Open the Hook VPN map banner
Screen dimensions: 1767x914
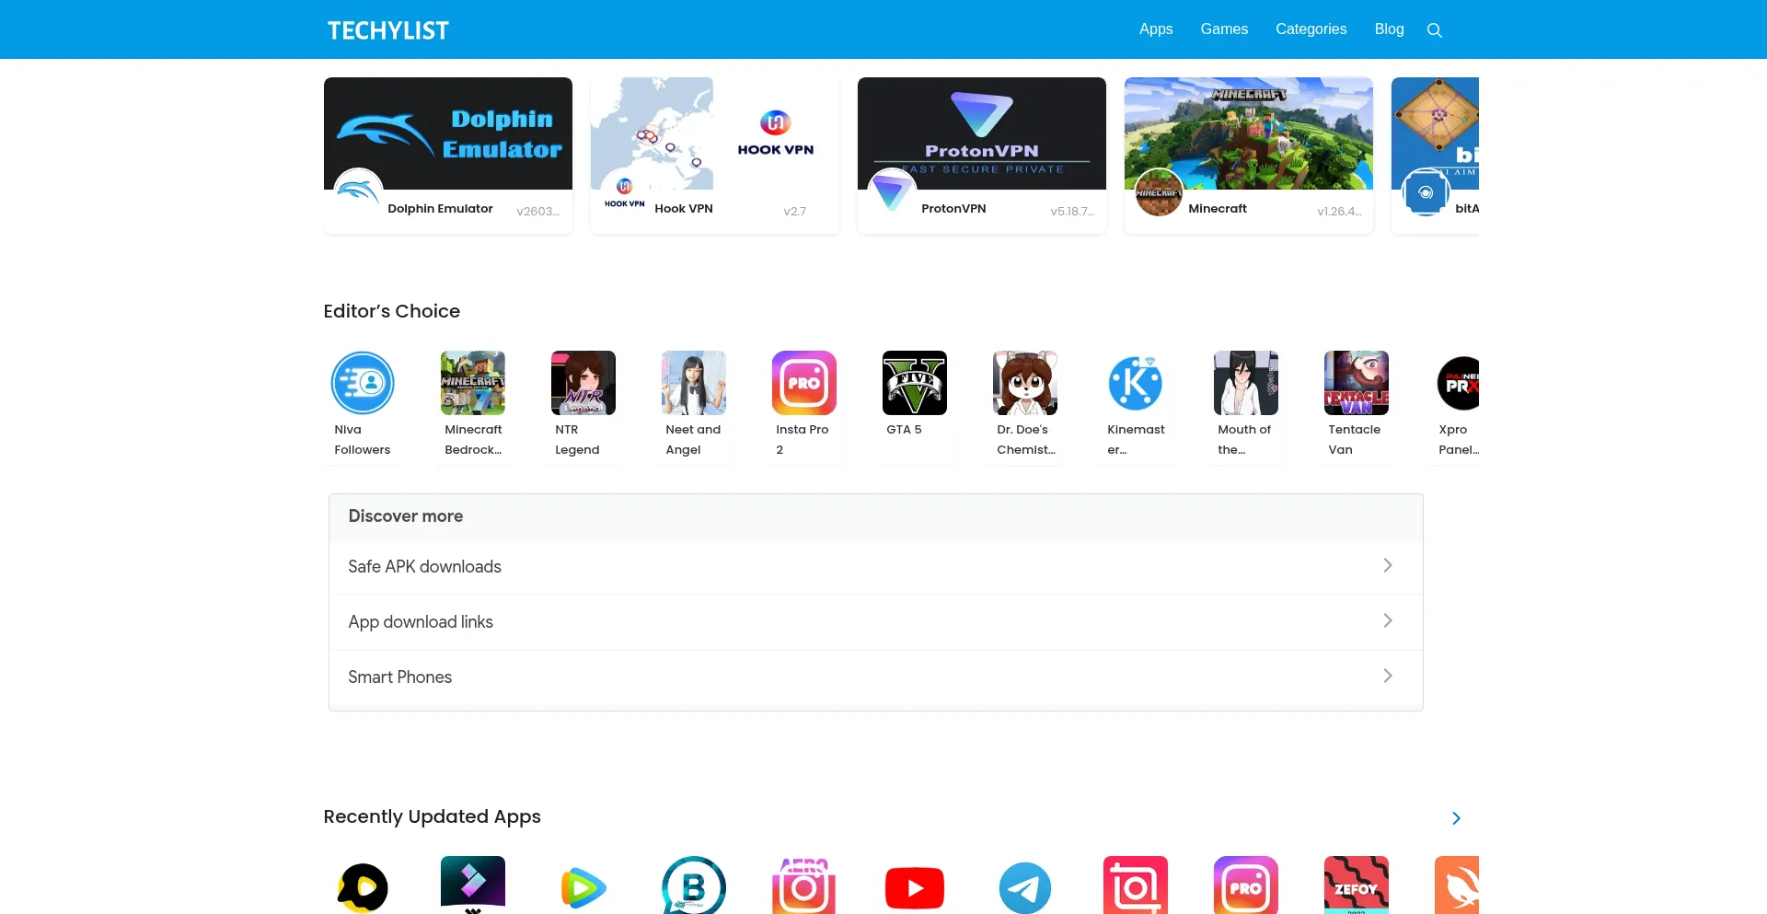tap(715, 133)
